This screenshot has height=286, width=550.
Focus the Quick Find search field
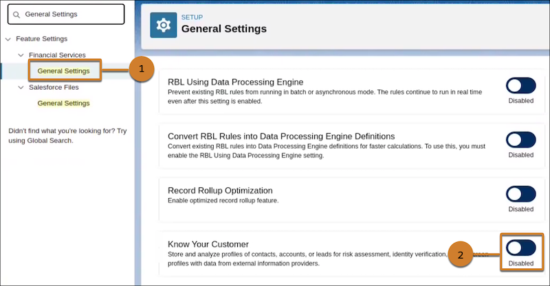pyautogui.click(x=69, y=14)
